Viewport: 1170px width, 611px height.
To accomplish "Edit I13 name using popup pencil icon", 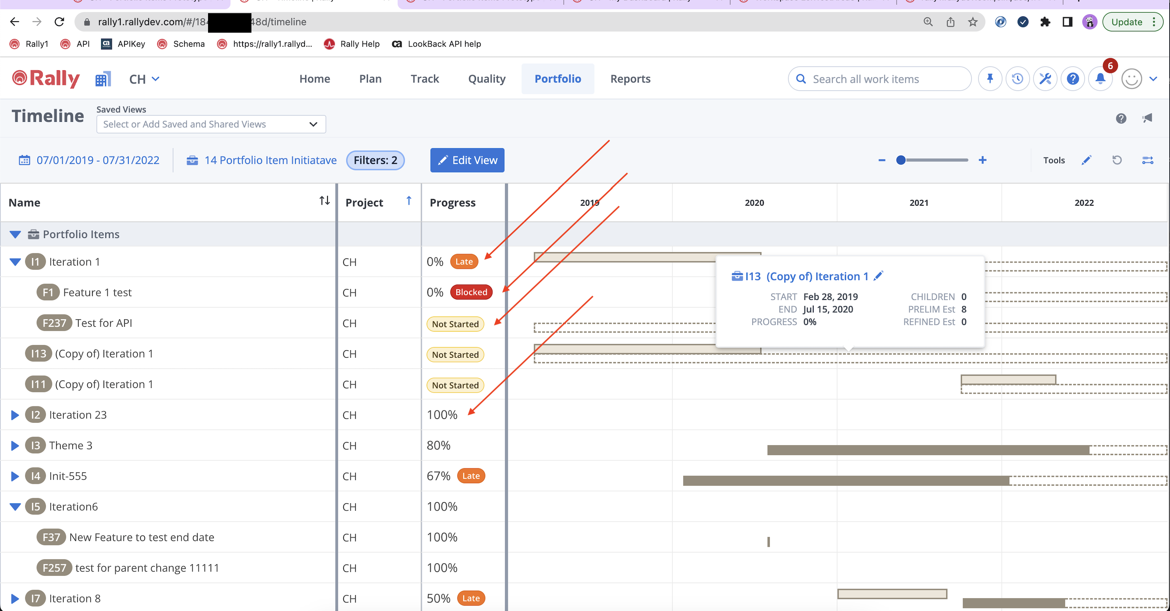I will coord(878,276).
